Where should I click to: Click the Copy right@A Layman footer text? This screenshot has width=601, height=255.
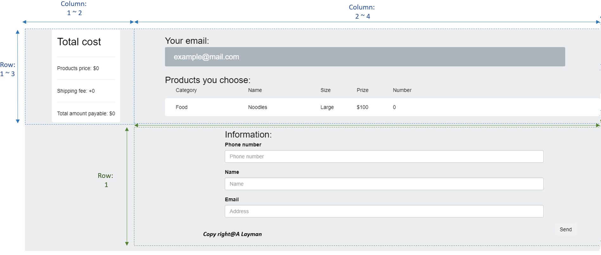click(232, 234)
